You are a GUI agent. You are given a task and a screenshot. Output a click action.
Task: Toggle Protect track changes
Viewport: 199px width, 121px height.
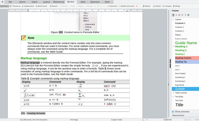(x=157, y=6)
